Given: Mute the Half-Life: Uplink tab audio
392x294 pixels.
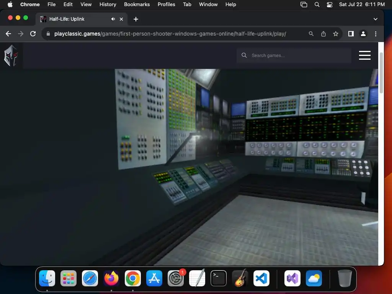Looking at the screenshot, I should [113, 19].
